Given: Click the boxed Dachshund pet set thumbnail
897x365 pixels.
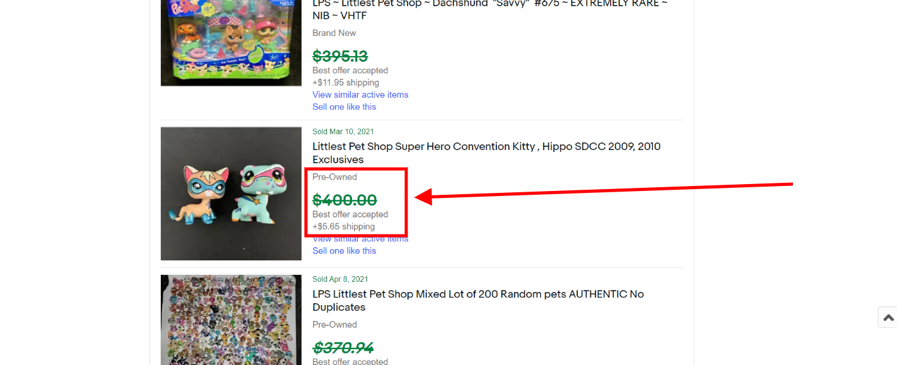Looking at the screenshot, I should click(231, 42).
